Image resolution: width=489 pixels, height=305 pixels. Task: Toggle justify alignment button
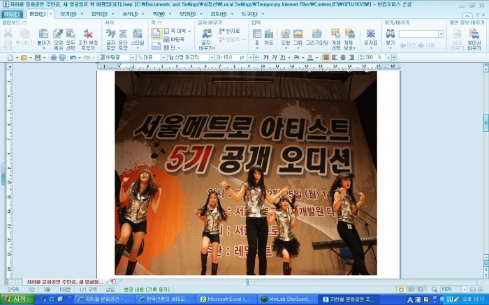coord(326,58)
